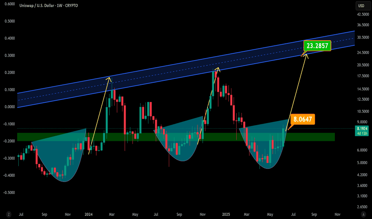Click the 0.6000 value on the left scale
This screenshot has height=219, width=372.
(10, 4)
